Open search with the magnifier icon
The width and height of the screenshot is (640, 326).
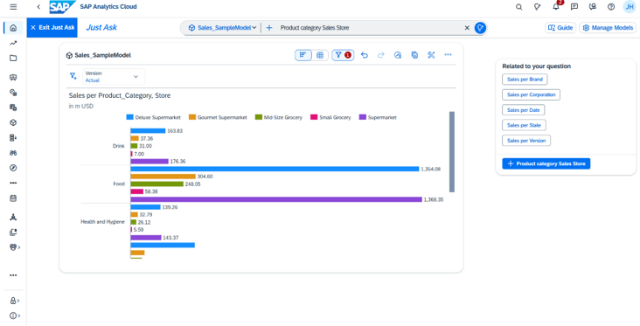518,7
